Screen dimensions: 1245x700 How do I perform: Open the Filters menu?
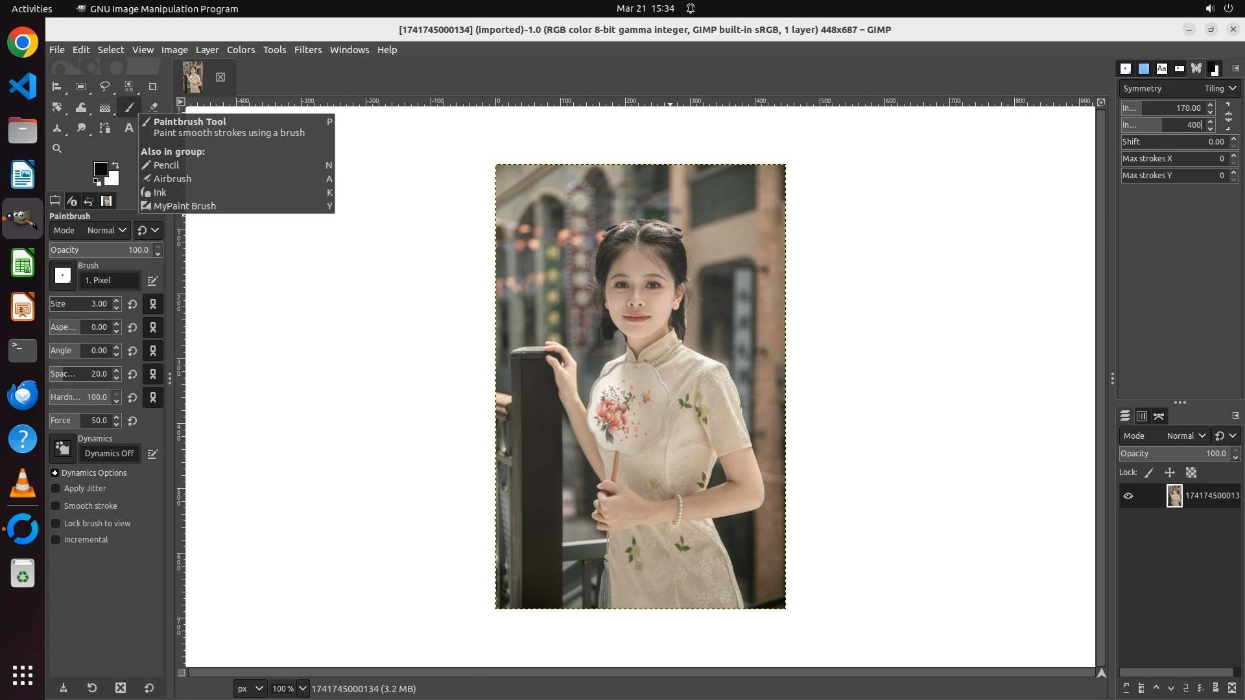click(307, 50)
